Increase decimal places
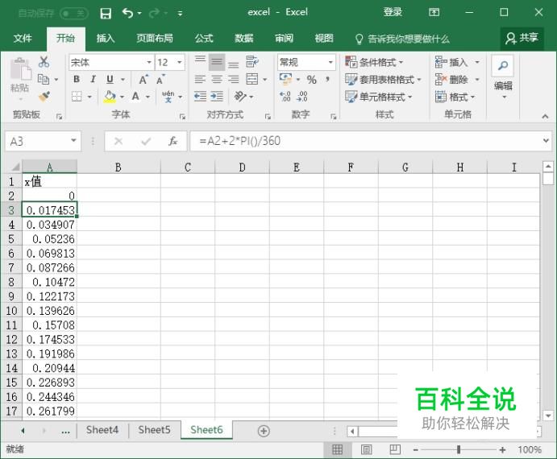This screenshot has width=557, height=459. (x=285, y=96)
